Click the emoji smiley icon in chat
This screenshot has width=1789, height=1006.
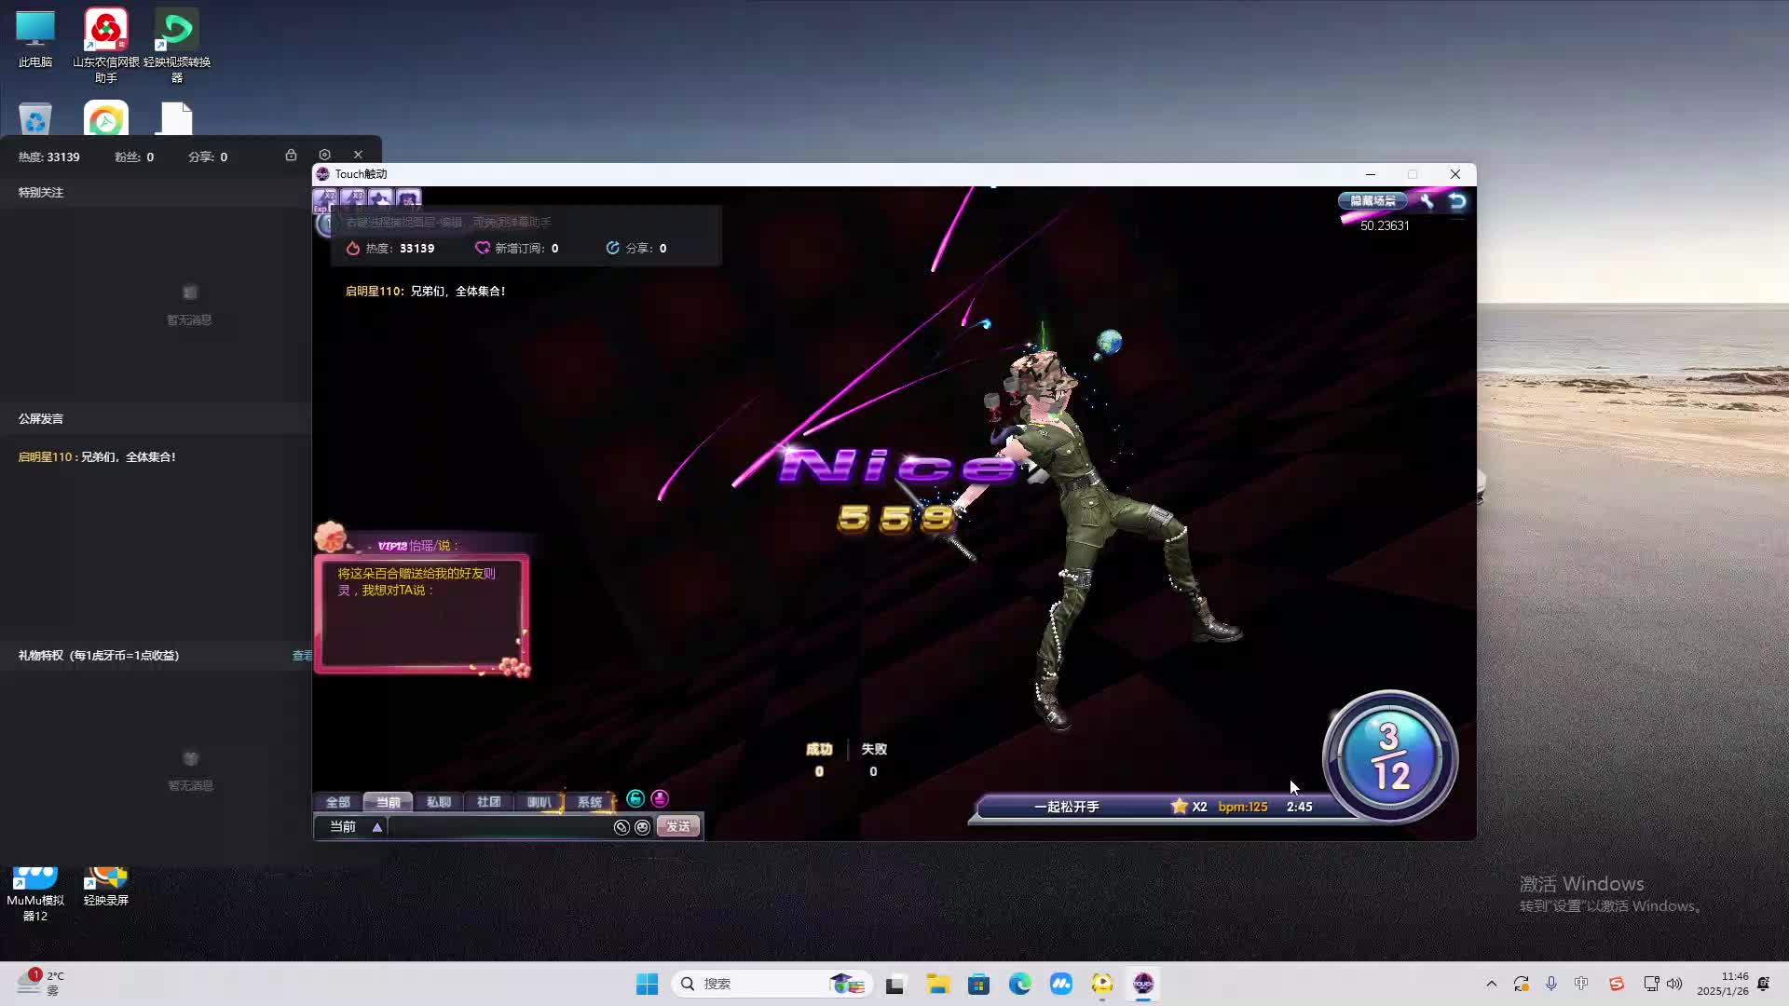pos(642,827)
